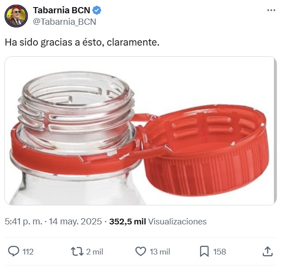Screen dimensions: 281x270
Task: Click the 14 may. 2025 date
Action: coord(75,221)
